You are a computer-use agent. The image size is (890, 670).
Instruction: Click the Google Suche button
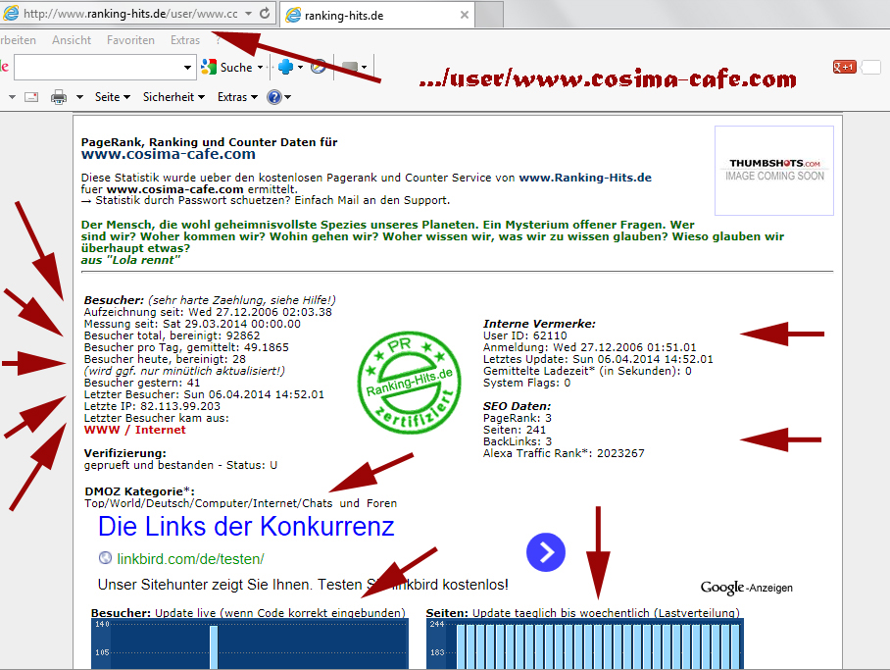pos(228,68)
